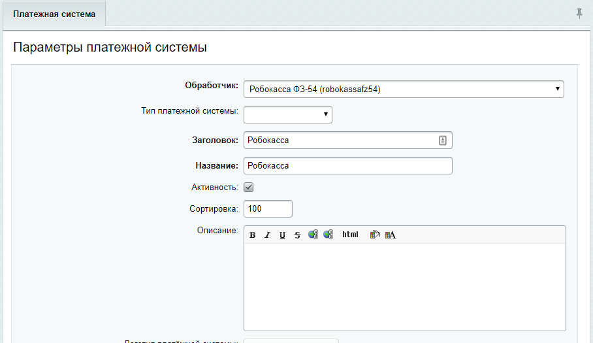Underline text in the description editor

pos(282,235)
